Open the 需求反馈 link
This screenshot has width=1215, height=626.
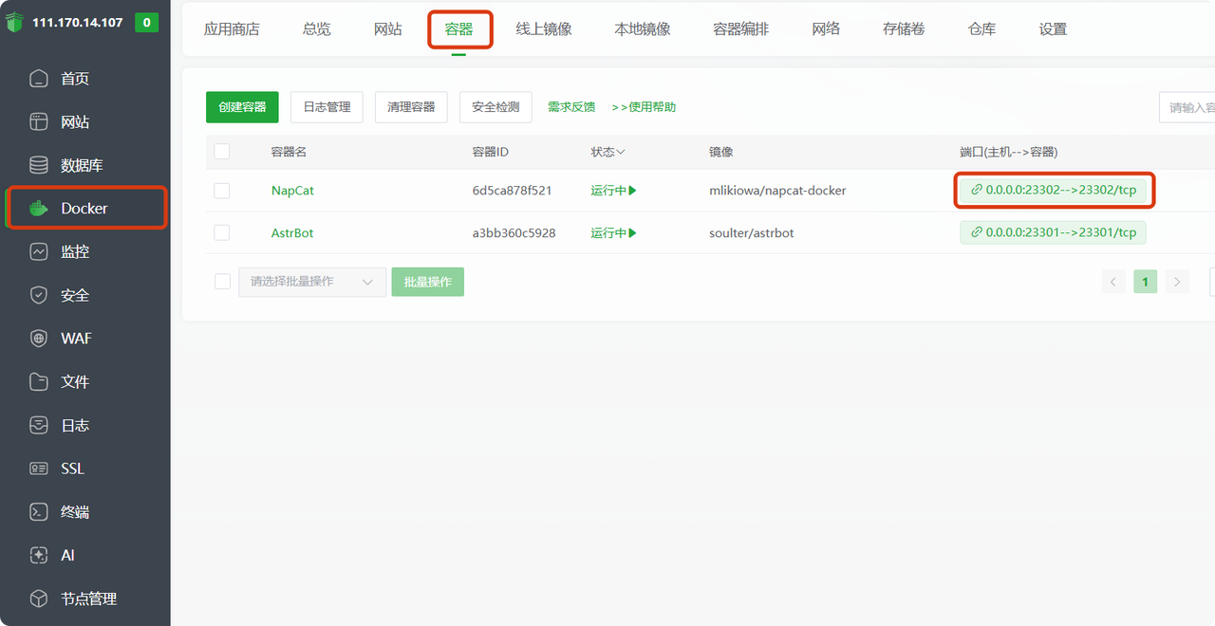coord(571,107)
